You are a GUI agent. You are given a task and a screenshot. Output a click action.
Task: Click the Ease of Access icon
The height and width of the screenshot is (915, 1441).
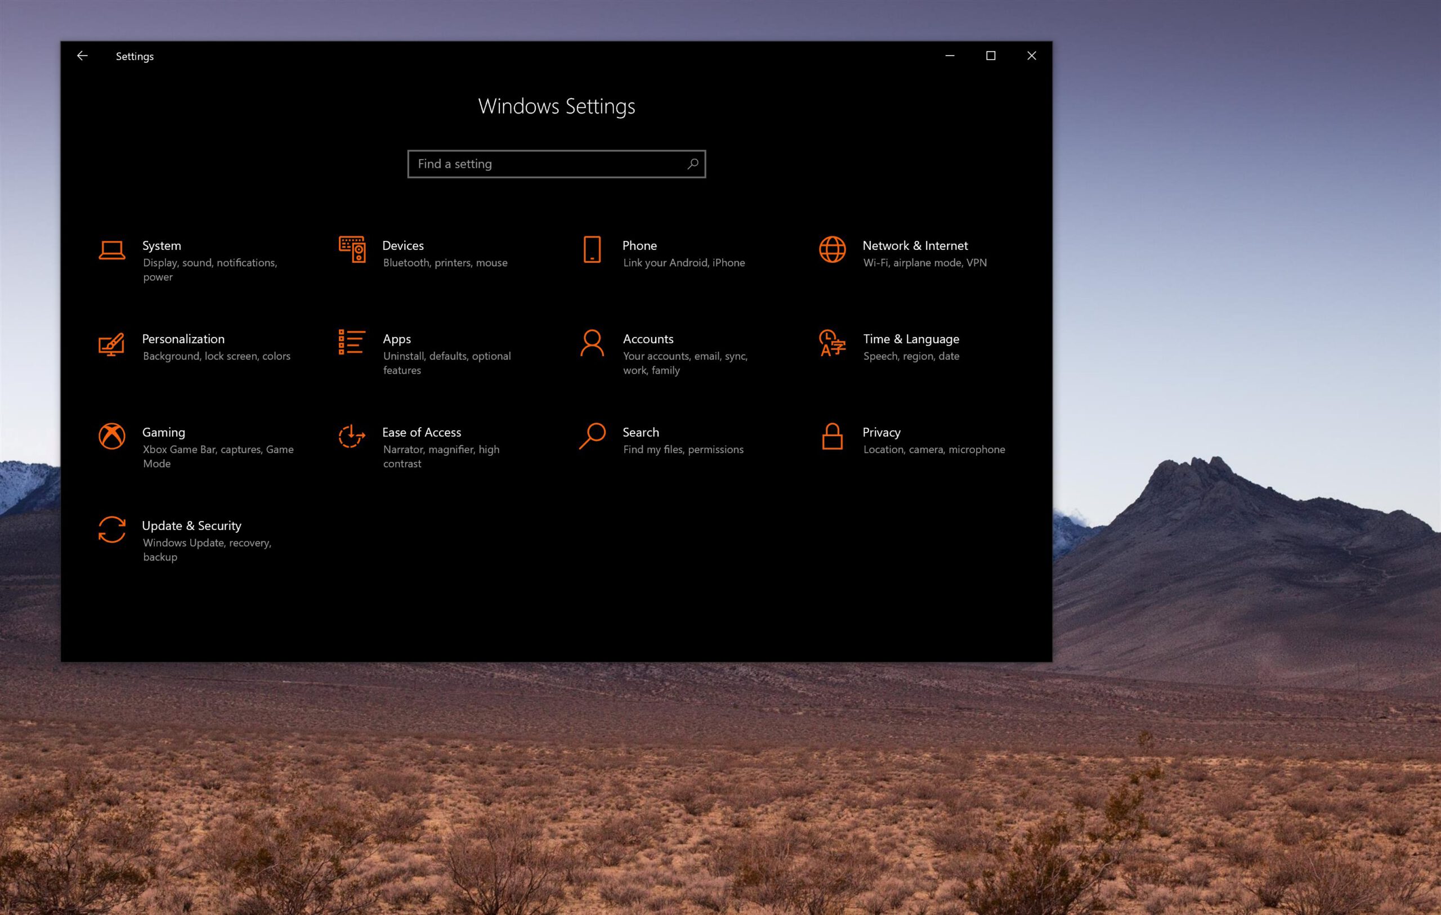pyautogui.click(x=352, y=436)
